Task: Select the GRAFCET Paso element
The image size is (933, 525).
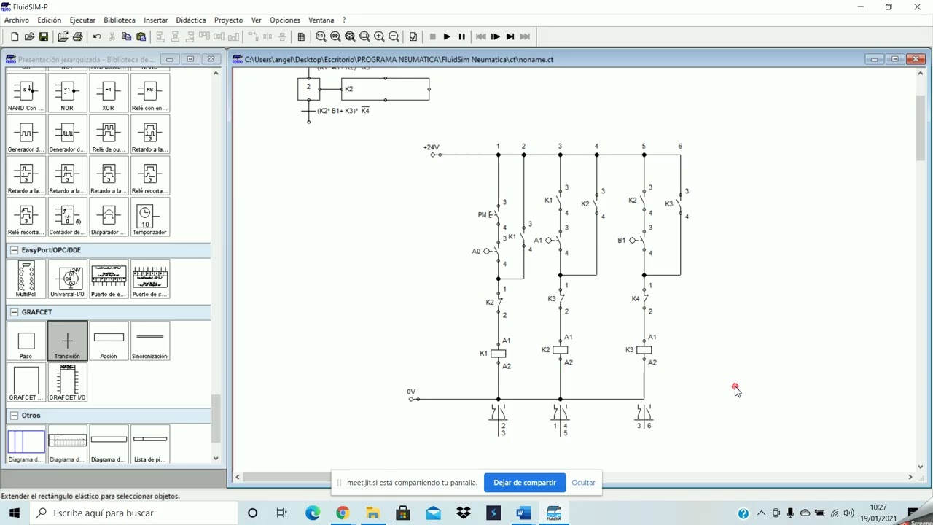Action: 26,341
